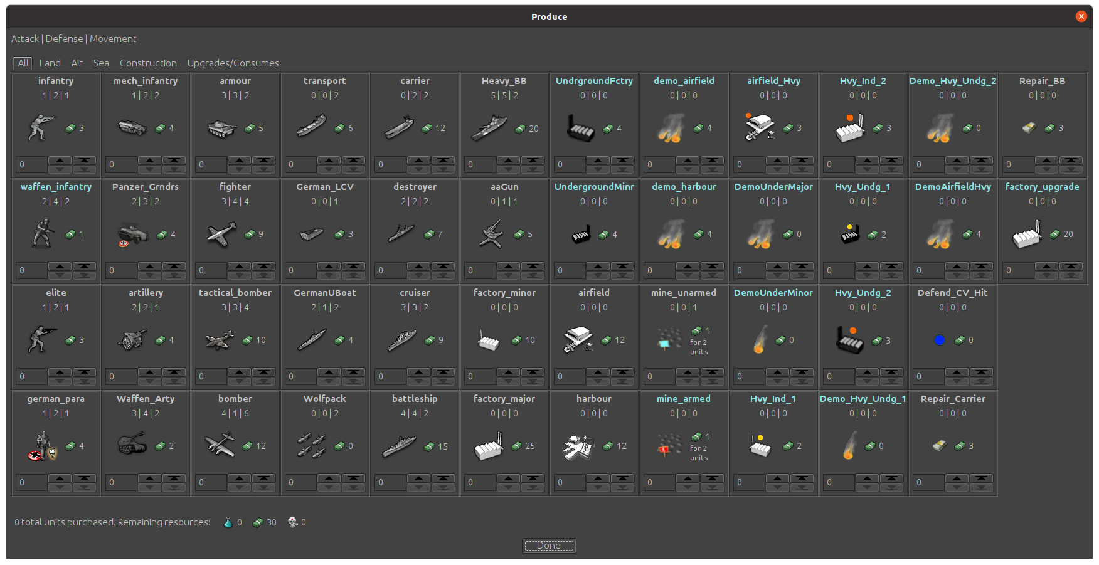The height and width of the screenshot is (565, 1099).
Task: Click the bomber plane icon
Action: [220, 445]
